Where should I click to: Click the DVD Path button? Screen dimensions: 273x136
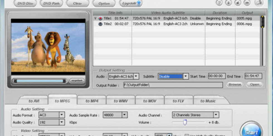[x=51, y=3]
